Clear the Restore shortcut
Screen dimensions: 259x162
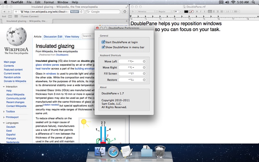click(144, 80)
